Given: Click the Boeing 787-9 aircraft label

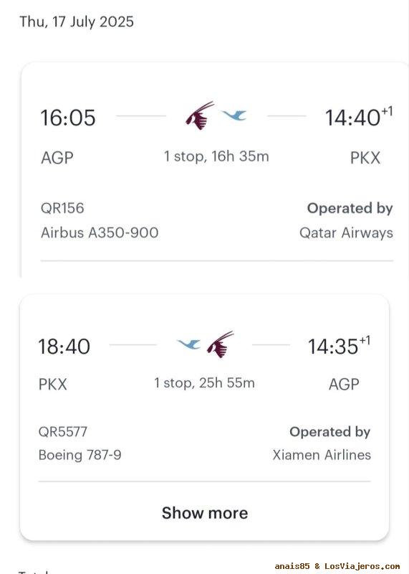Looking at the screenshot, I should 80,455.
